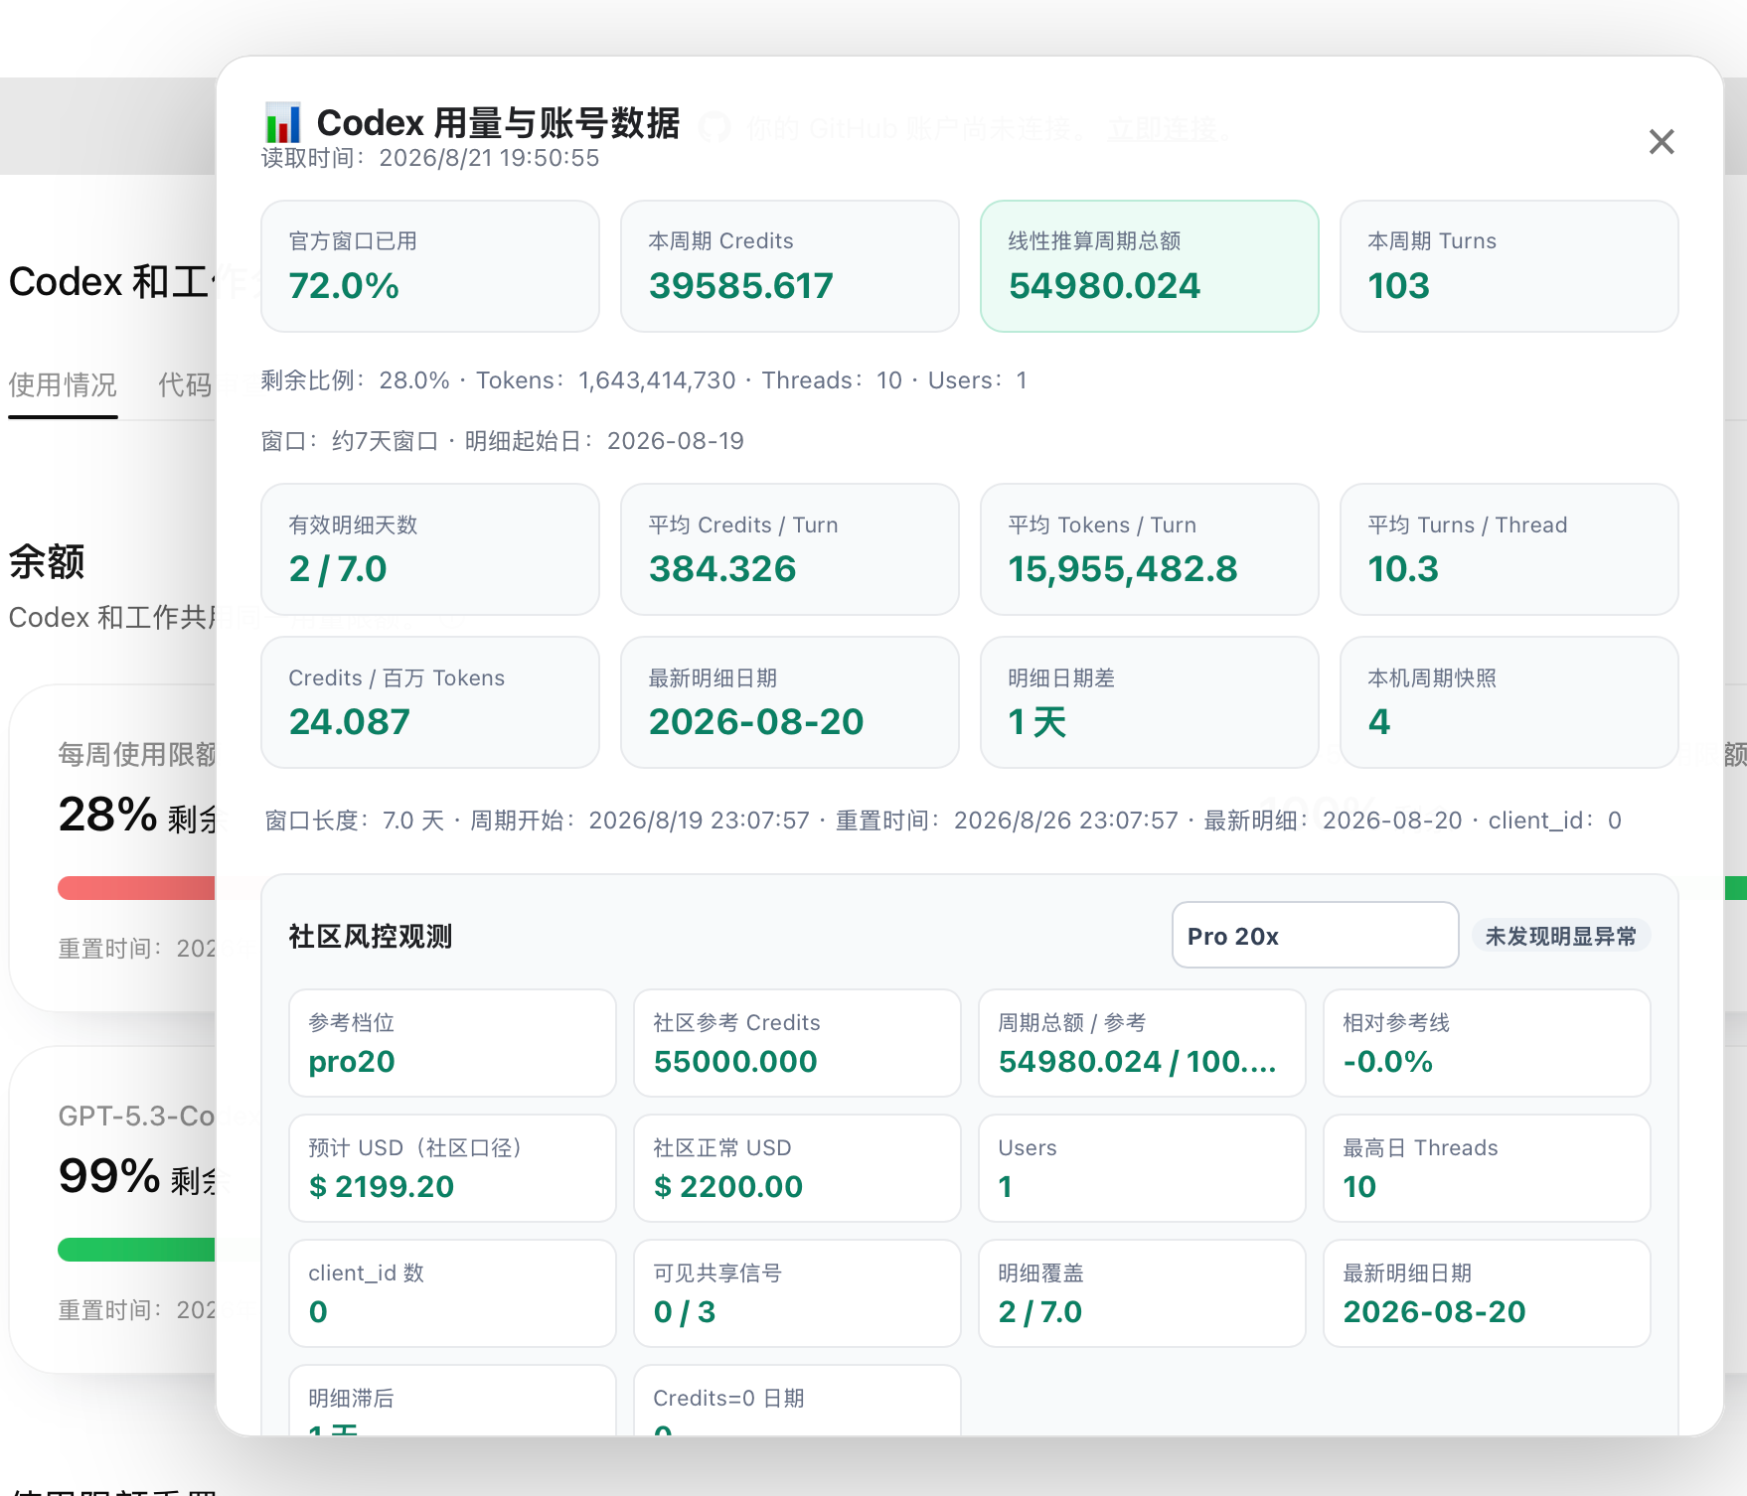The image size is (1747, 1496).
Task: Open the Pro 20x plan dropdown
Action: click(x=1315, y=935)
